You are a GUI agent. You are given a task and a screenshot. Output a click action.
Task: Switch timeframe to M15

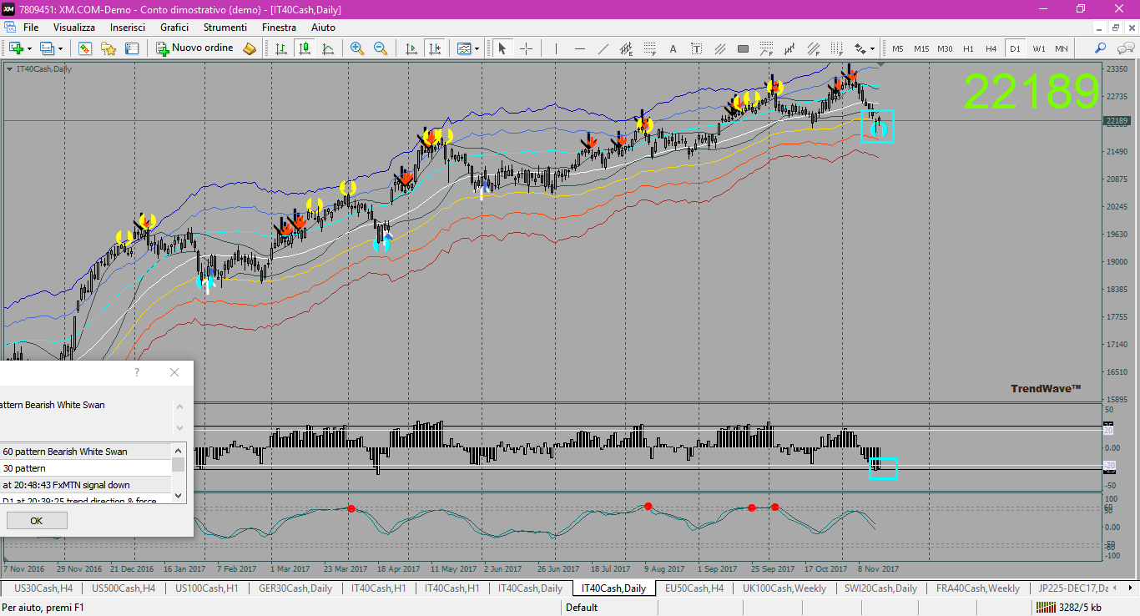921,48
